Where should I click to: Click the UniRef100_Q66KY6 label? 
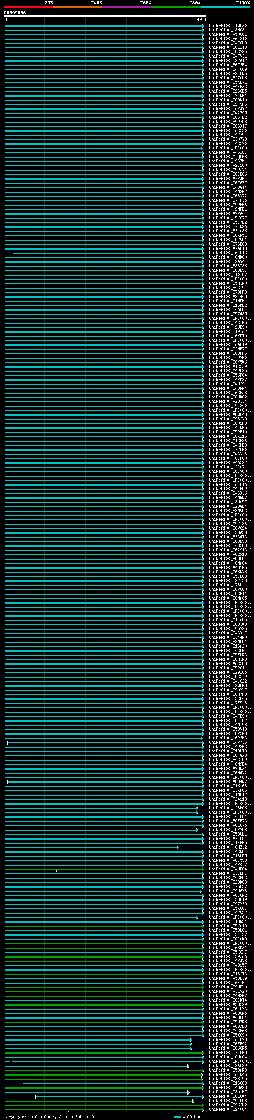click(227, 572)
